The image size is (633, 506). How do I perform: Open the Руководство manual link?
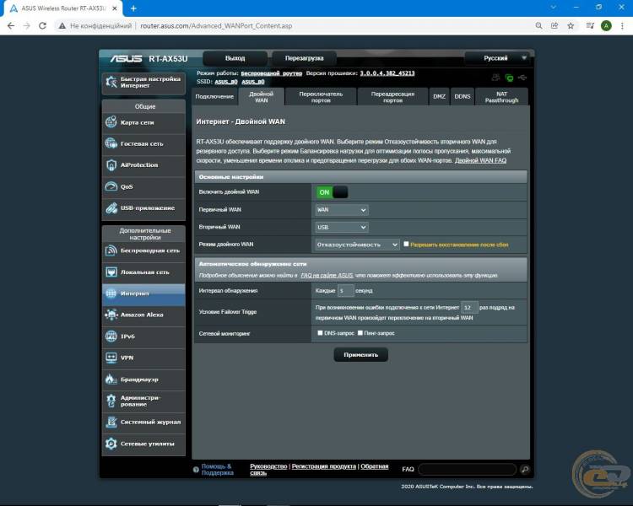point(268,466)
